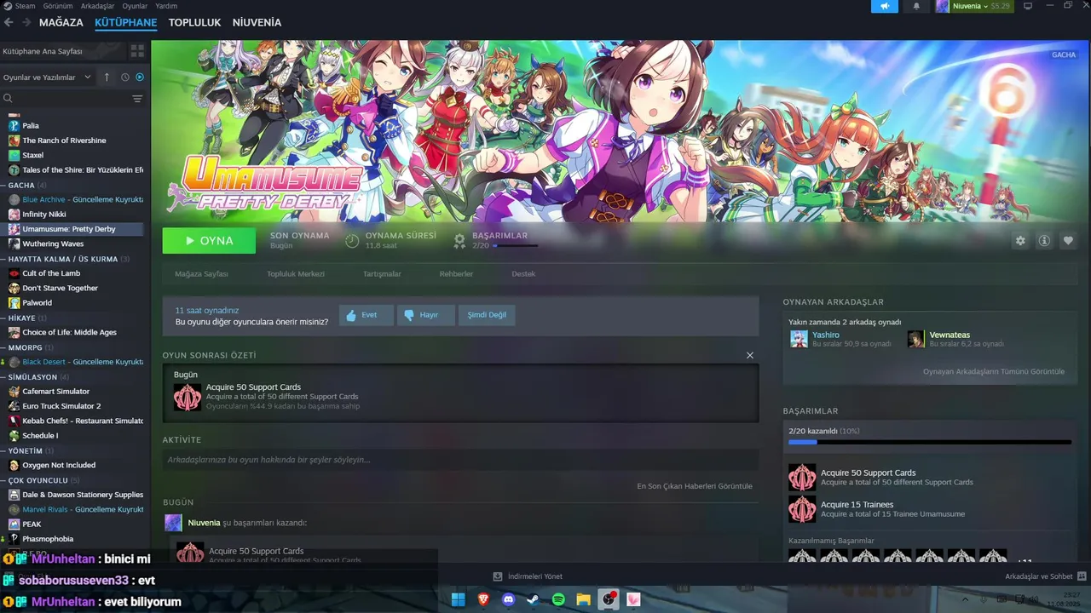The height and width of the screenshot is (613, 1091).
Task: Open OBS Studio from the taskbar
Action: point(609,599)
